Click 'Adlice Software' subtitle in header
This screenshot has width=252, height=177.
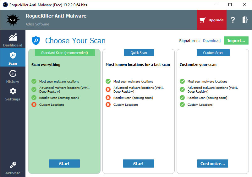click(37, 24)
